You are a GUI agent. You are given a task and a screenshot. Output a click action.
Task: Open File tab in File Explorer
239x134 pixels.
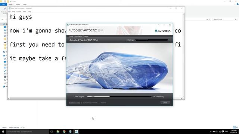click(x=3, y=4)
